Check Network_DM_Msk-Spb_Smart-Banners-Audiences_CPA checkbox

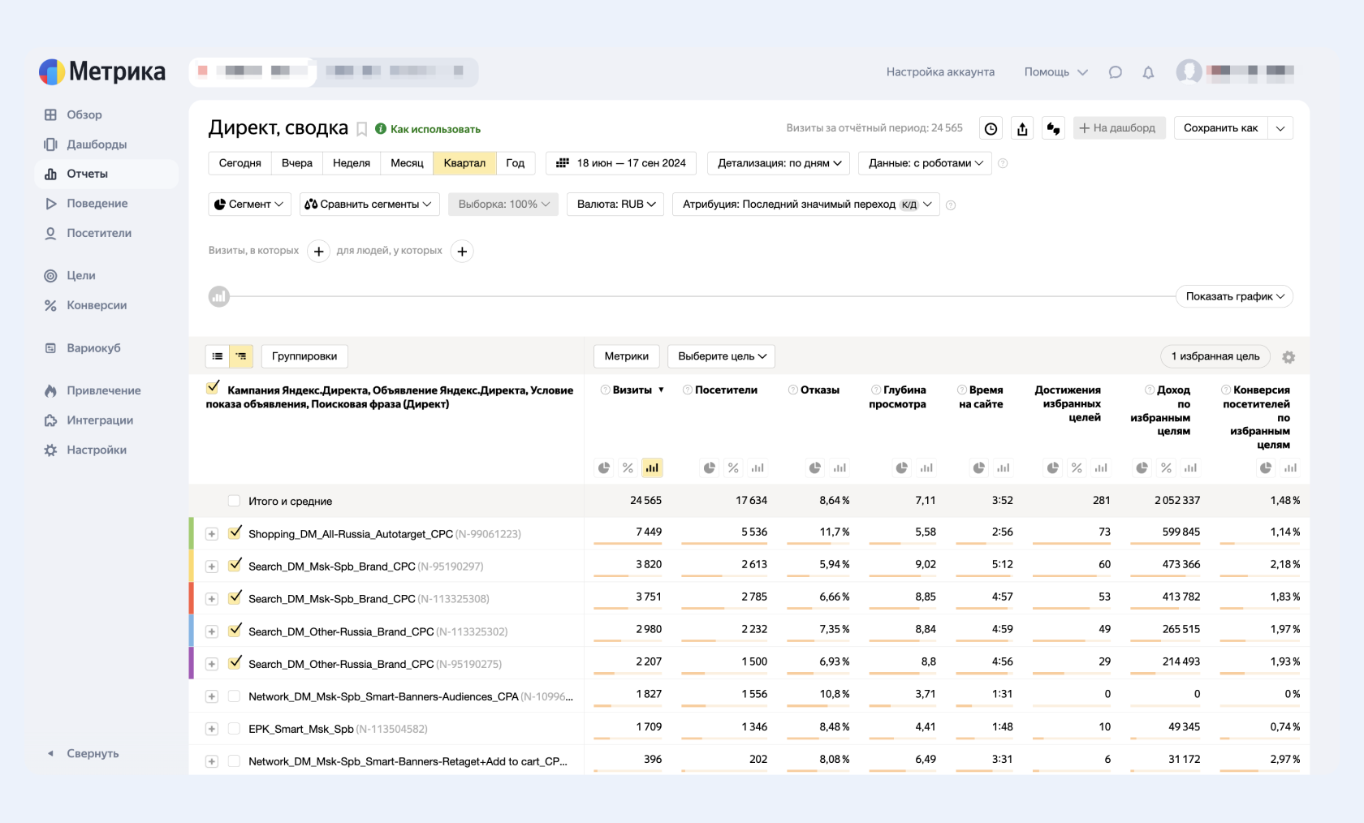[234, 696]
